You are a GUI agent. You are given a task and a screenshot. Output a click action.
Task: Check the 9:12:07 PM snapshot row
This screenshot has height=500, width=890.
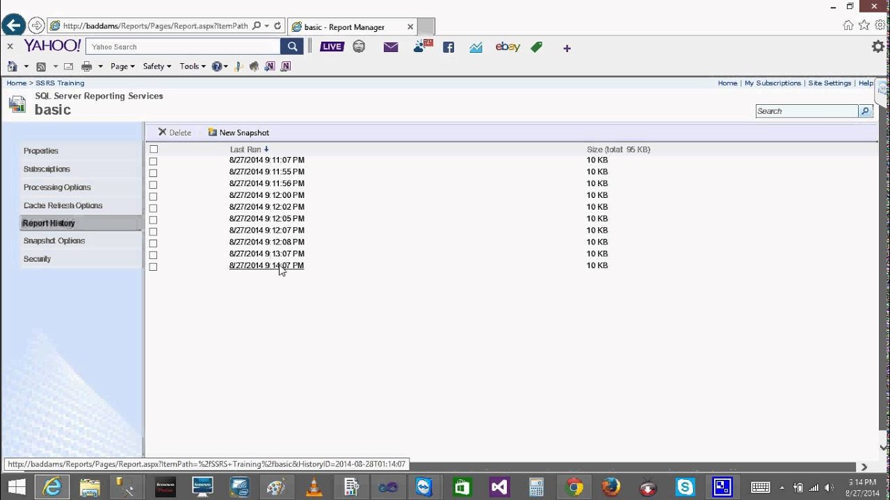(x=153, y=231)
